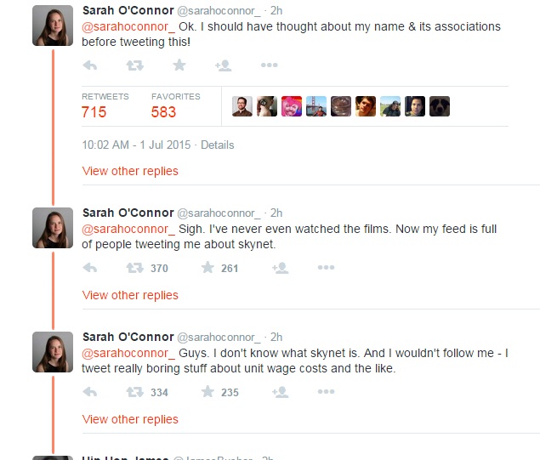The height and width of the screenshot is (460, 540).
Task: Show the 583 favorites list
Action: (x=163, y=111)
